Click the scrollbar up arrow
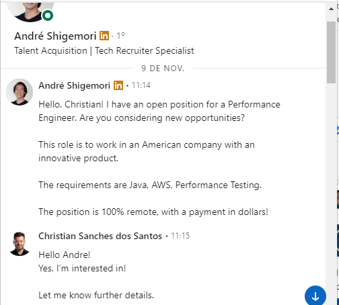The image size is (339, 305). click(x=331, y=9)
